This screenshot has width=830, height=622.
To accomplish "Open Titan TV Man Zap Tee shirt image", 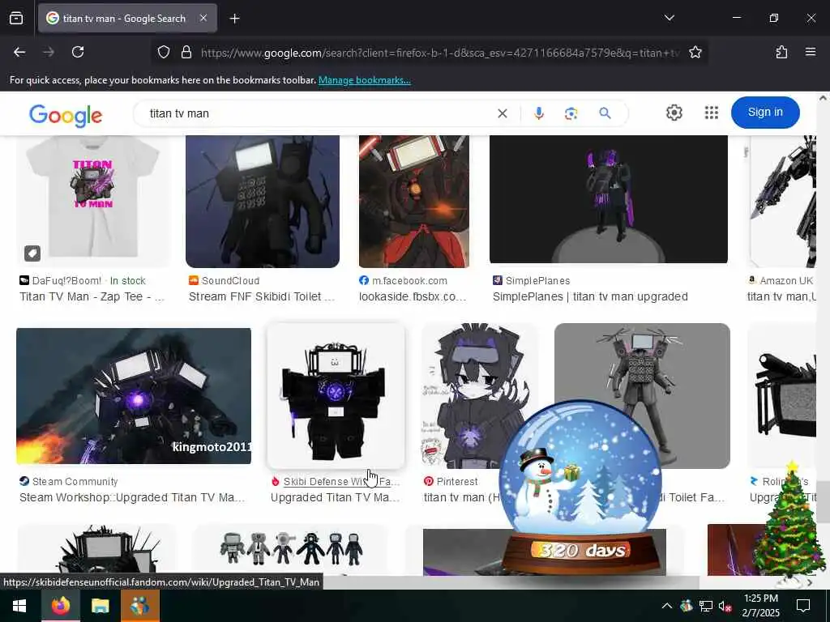I will pyautogui.click(x=94, y=202).
